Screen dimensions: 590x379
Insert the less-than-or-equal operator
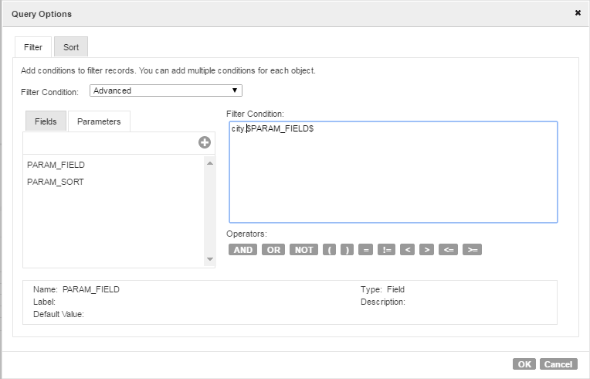click(448, 250)
